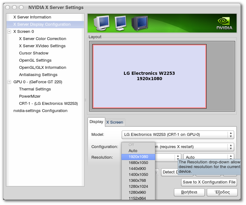Choose 1360x768 resolution
The height and width of the screenshot is (205, 246).
(138, 181)
